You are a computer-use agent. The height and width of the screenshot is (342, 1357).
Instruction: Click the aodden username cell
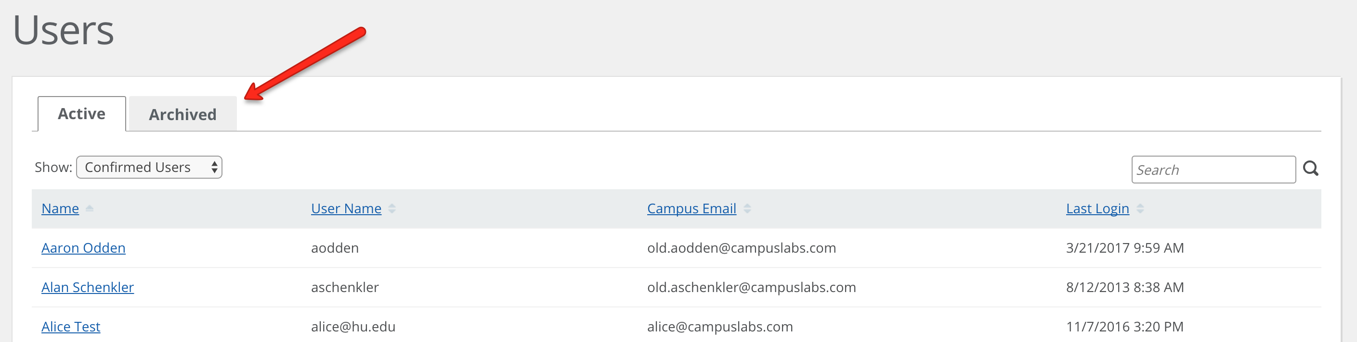coord(335,248)
